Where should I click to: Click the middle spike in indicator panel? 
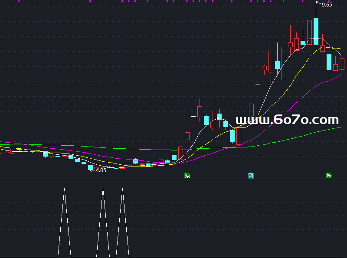(x=103, y=191)
